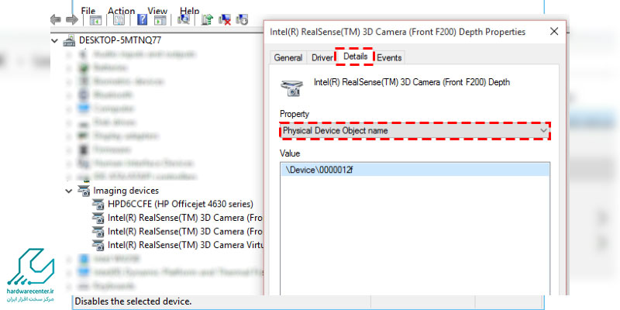Switch to the Events tab
The height and width of the screenshot is (310, 620).
[389, 57]
